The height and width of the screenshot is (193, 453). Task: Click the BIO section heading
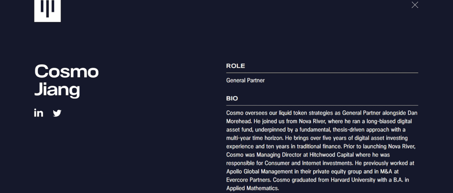(232, 98)
